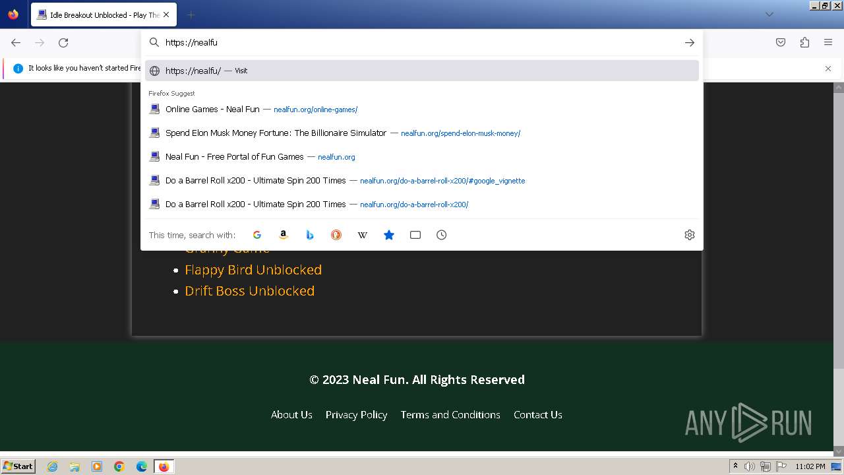The height and width of the screenshot is (475, 844).
Task: Dismiss the Firefox notification bar
Action: [x=828, y=69]
